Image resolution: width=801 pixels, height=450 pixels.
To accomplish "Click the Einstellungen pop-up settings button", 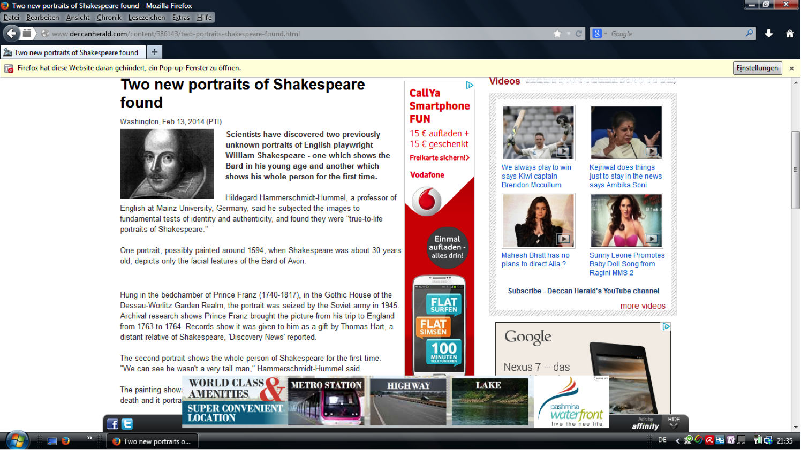I will tap(757, 68).
